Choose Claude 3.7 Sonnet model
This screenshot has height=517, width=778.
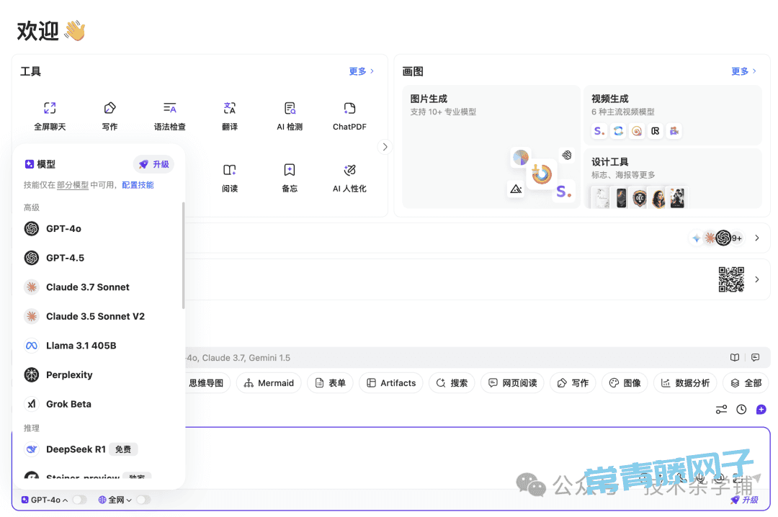[x=99, y=287]
